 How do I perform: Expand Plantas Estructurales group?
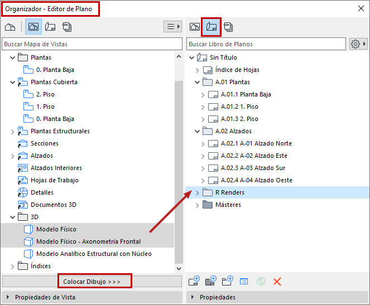12,132
